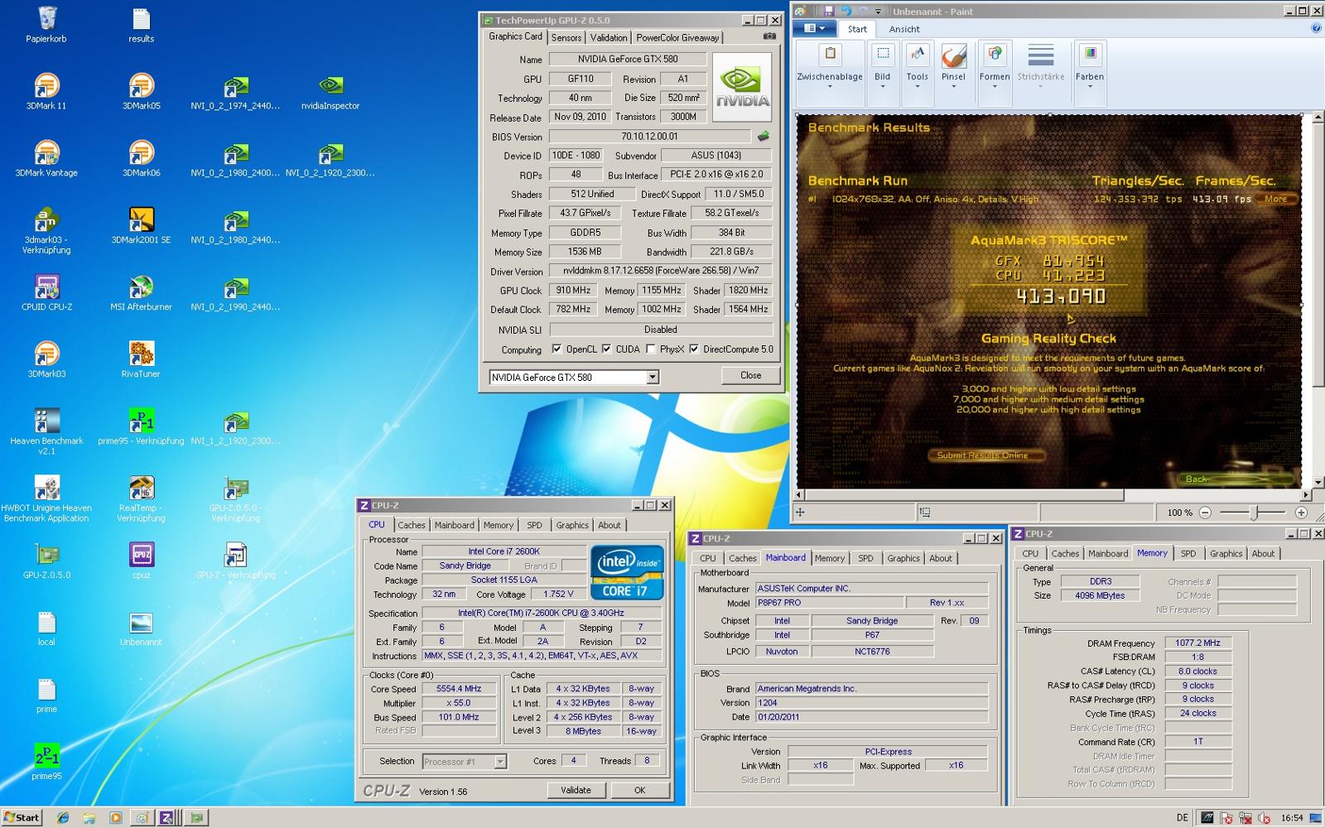Open the Graphics tab in CPU-Z mainboard window
The height and width of the screenshot is (828, 1325).
point(903,558)
